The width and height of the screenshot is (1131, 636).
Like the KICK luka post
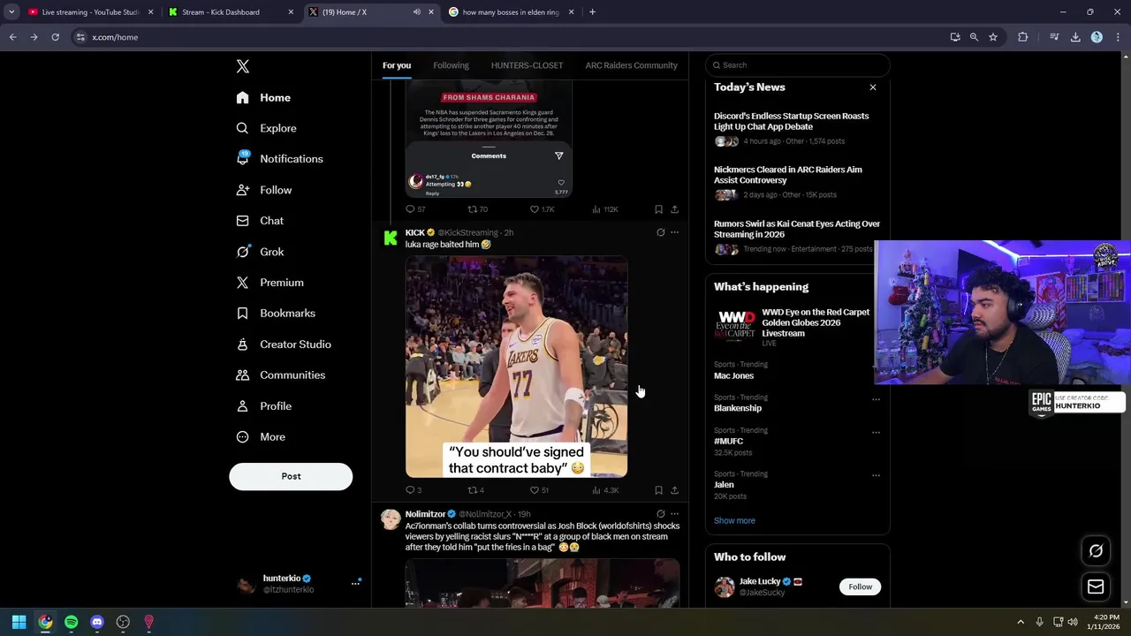(539, 490)
